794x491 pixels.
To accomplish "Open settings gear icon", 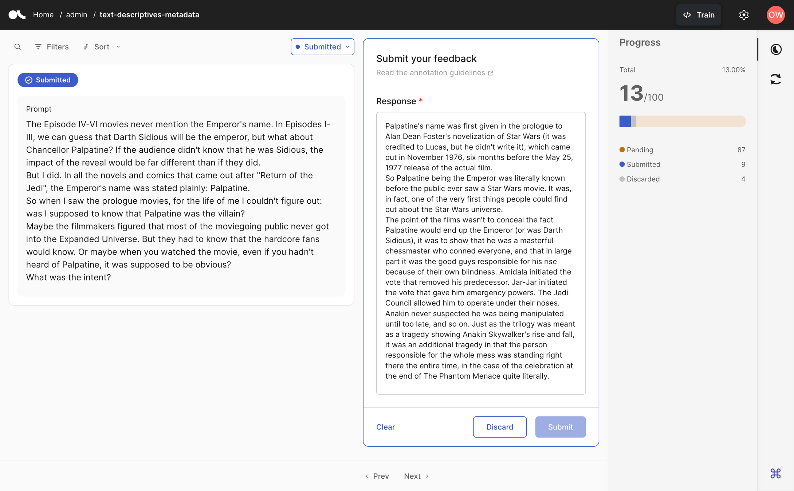I will click(744, 15).
